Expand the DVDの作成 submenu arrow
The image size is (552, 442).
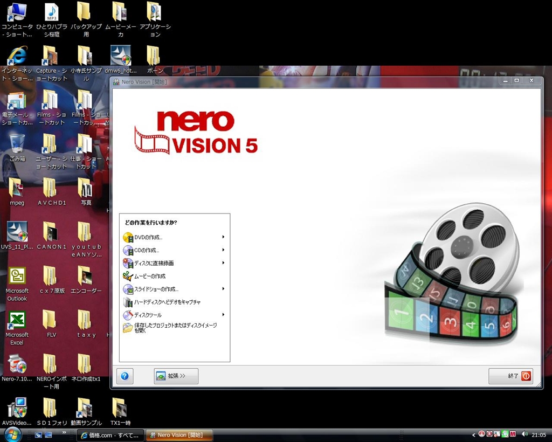click(223, 237)
